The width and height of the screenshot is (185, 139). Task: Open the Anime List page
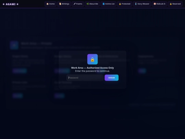(x=108, y=4)
